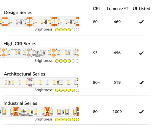
Task: Select the Architectural Series LED strip image
Action: [x=40, y=82]
